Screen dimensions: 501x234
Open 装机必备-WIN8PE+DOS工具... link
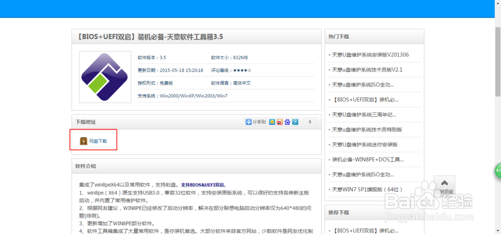point(368,160)
